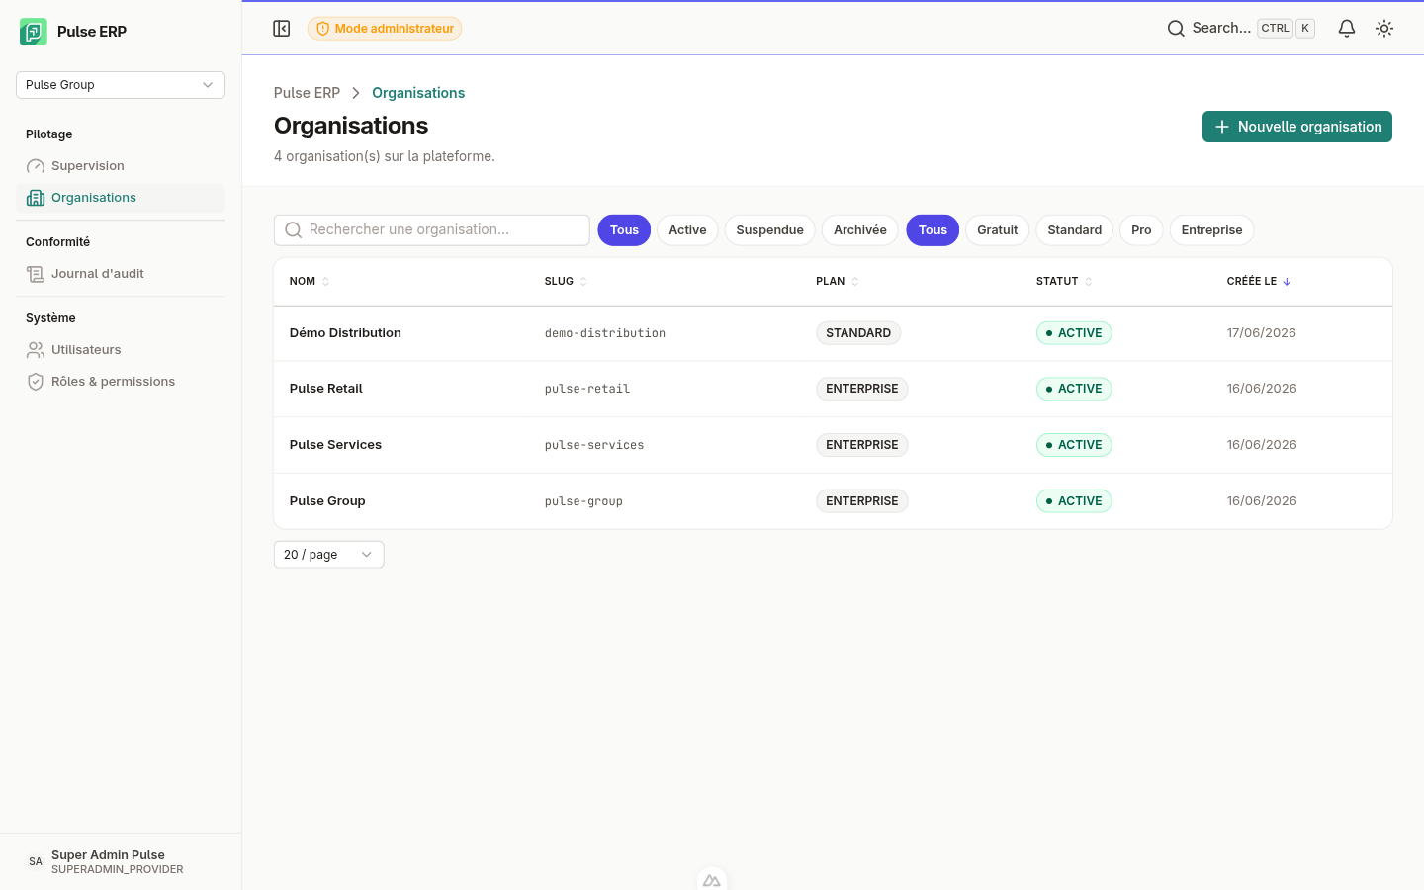Click the shield icon in Mode administrateur badge
This screenshot has height=890, width=1424.
click(x=322, y=29)
